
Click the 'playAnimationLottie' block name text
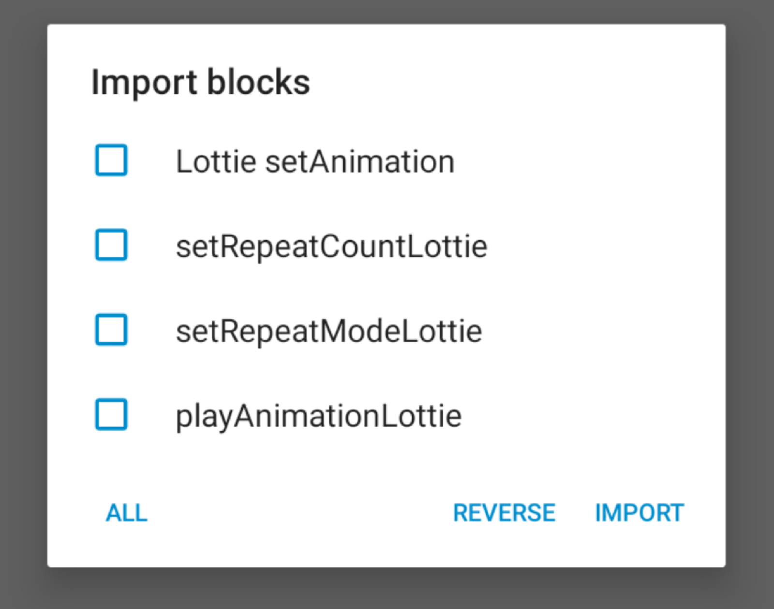click(x=318, y=416)
